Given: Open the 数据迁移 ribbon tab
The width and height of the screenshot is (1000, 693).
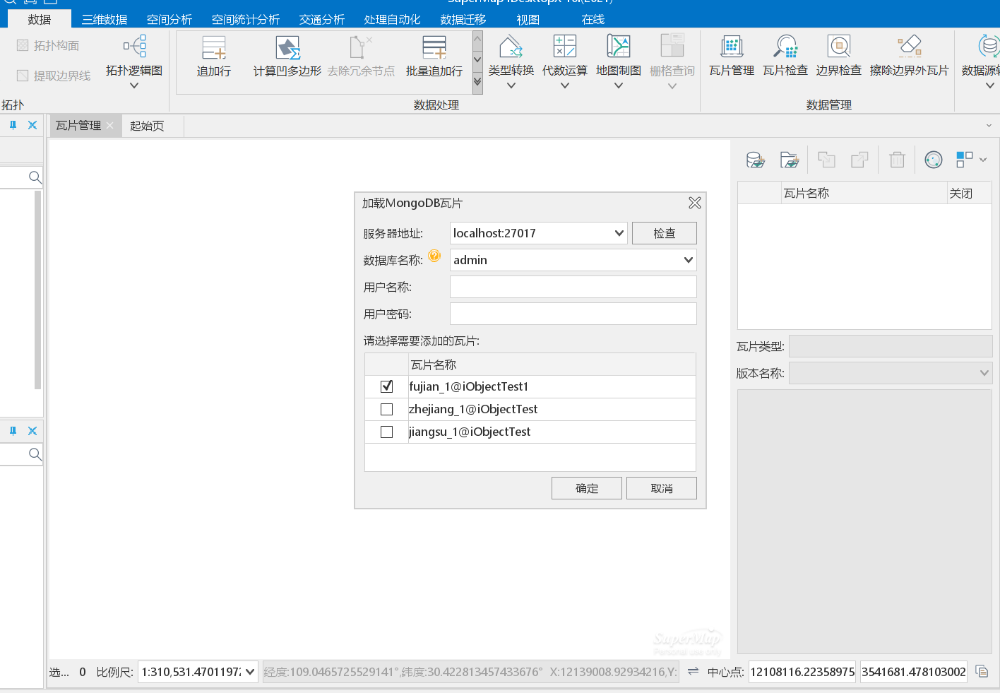Looking at the screenshot, I should tap(463, 19).
